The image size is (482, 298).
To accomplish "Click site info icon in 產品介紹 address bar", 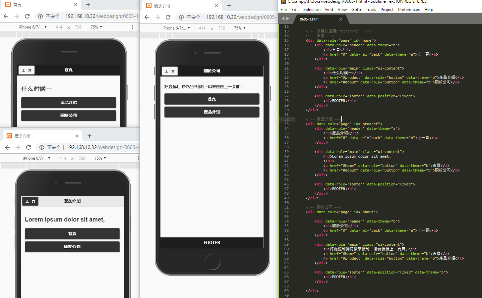I will click(42, 147).
